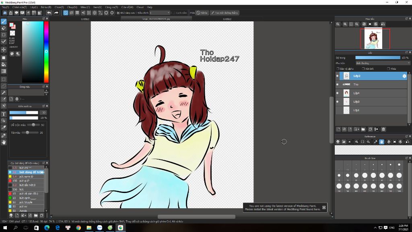Click zoom in icon in Navigator panel
412x232 pixels.
[x=345, y=24]
